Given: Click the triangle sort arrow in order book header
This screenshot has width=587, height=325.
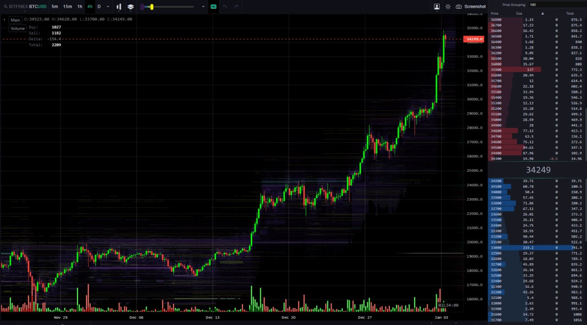Looking at the screenshot, I should pos(543,13).
